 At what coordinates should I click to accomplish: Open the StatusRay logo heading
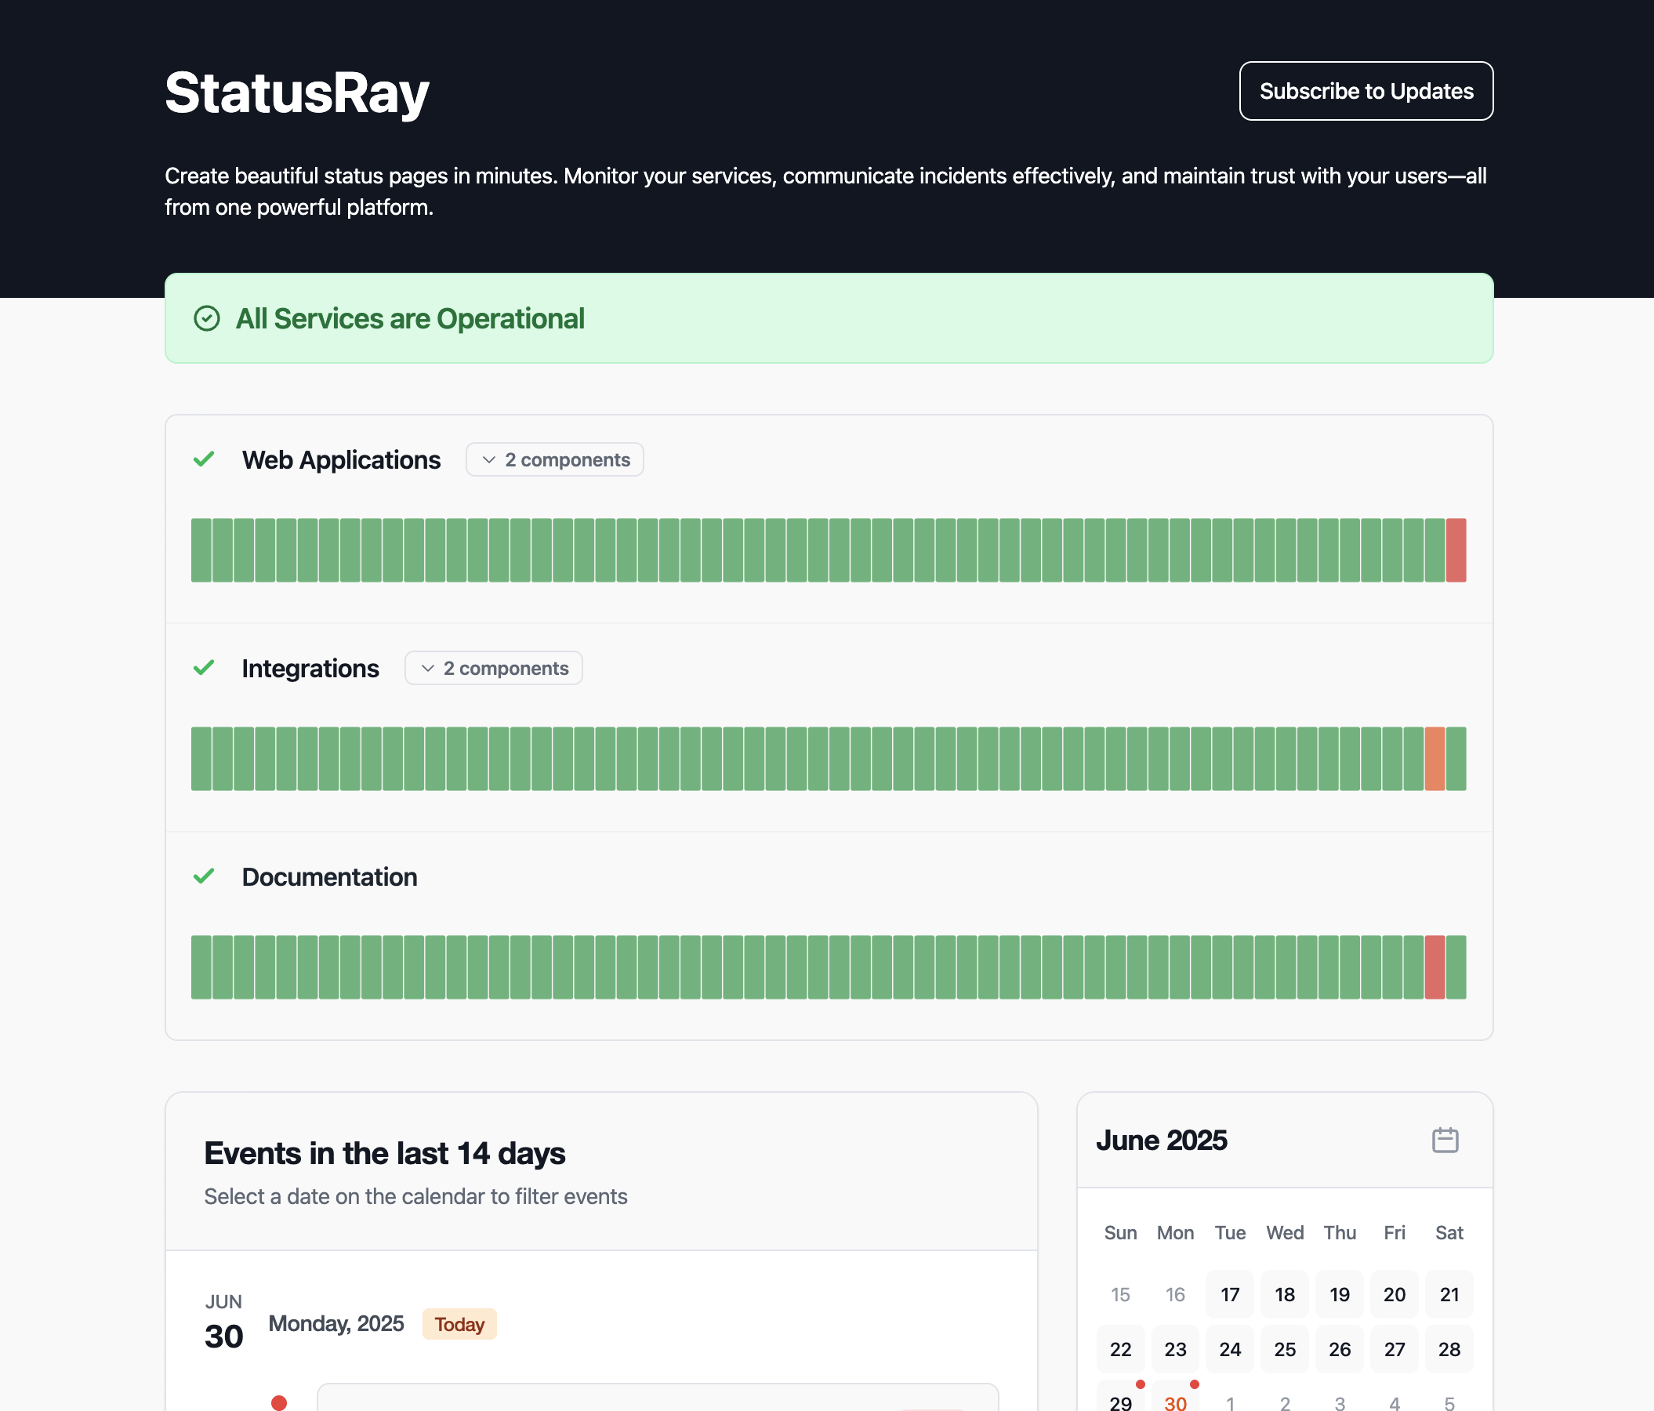pos(297,92)
